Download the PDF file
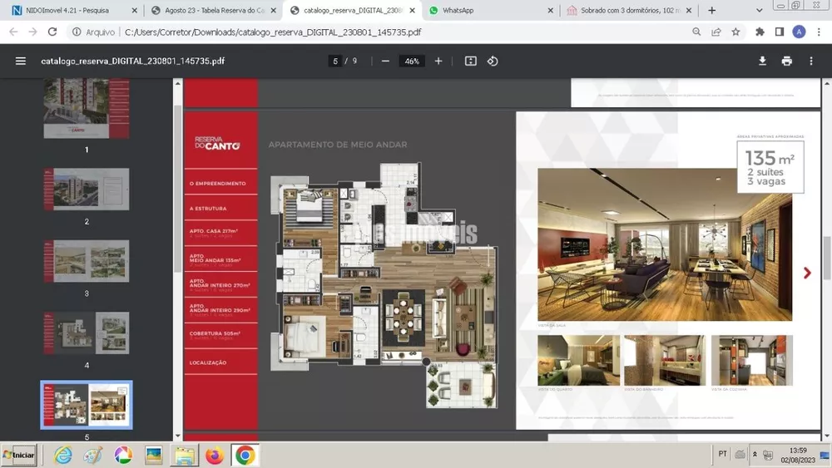This screenshot has height=468, width=832. (x=762, y=61)
